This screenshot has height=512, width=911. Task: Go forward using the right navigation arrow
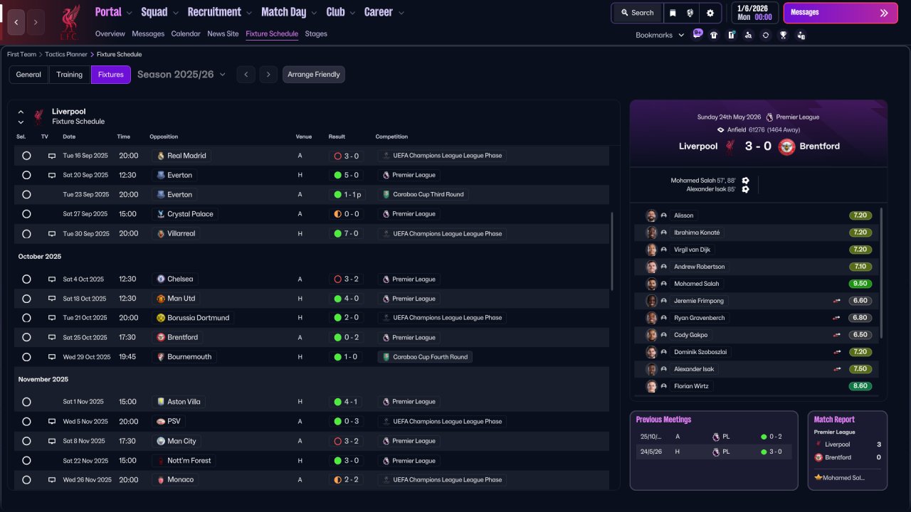pyautogui.click(x=36, y=22)
